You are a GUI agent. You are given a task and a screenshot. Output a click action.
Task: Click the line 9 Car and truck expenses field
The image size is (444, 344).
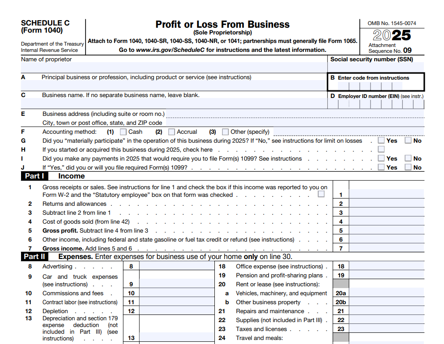tap(177, 284)
